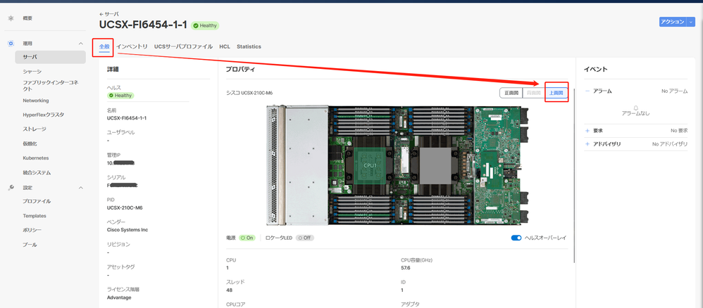Open ファブリックインターコネクト sidebar item
The height and width of the screenshot is (308, 703).
point(50,86)
